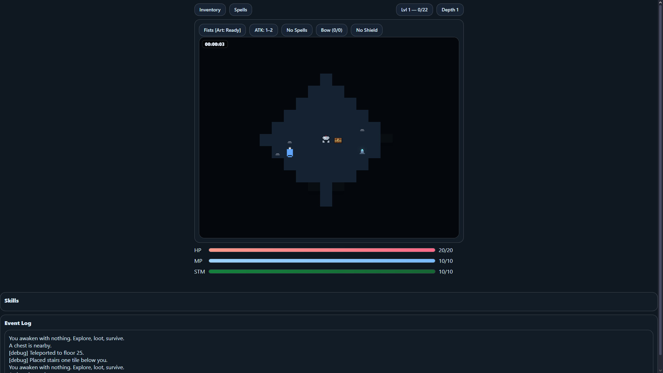Click the No Spells equipment slot
Image resolution: width=663 pixels, height=373 pixels.
(x=297, y=30)
